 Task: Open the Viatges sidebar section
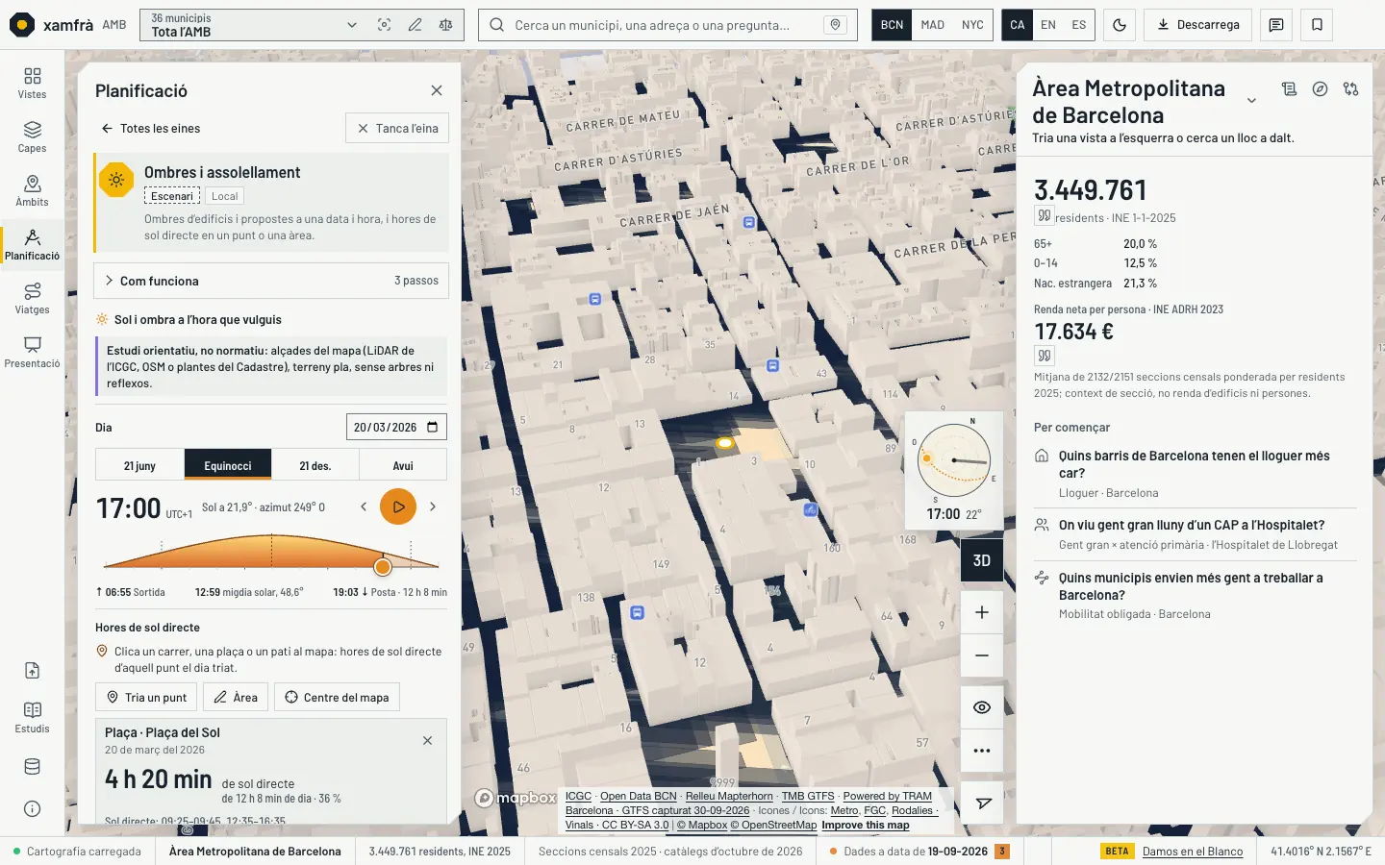point(32,298)
